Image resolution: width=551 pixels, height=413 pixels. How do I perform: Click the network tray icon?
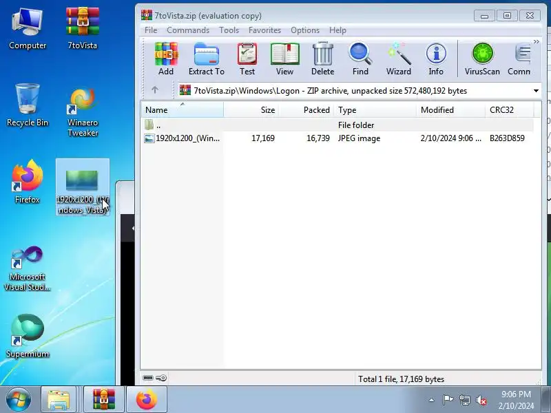(464, 400)
